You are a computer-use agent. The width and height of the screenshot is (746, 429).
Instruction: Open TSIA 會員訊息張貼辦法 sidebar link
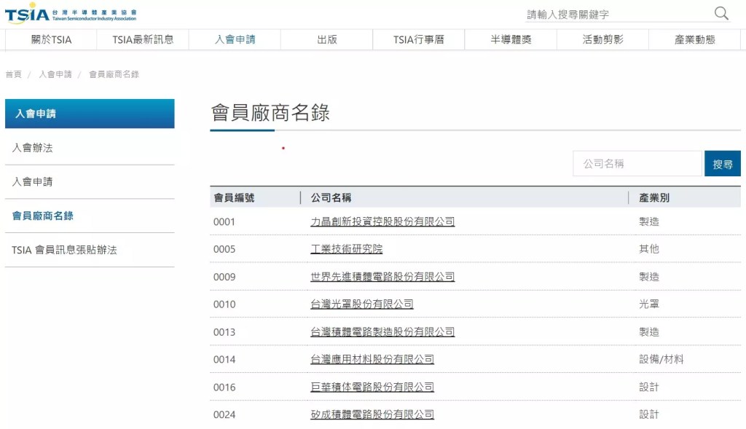(x=64, y=250)
